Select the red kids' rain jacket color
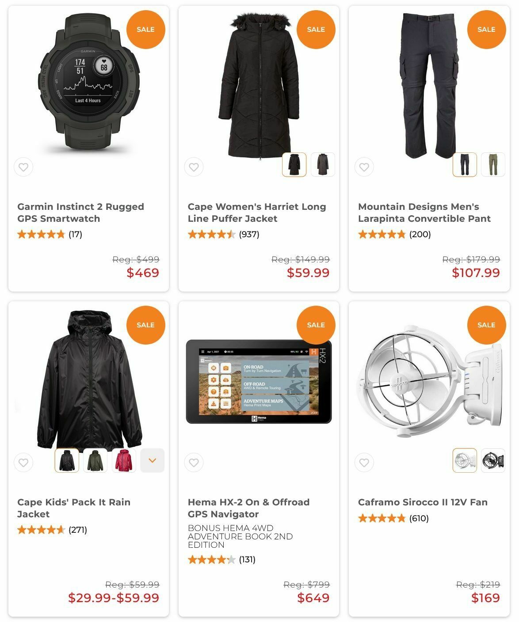 pyautogui.click(x=124, y=460)
